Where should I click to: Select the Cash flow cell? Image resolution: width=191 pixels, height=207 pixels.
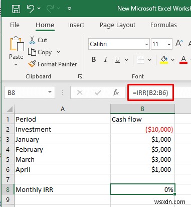click(x=142, y=119)
